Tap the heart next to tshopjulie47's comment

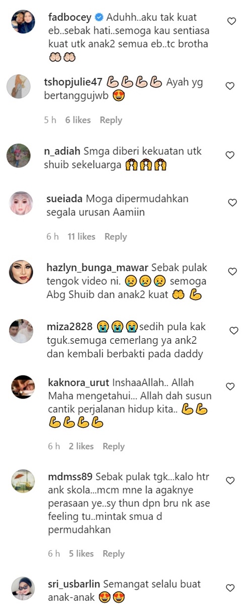coord(230,86)
